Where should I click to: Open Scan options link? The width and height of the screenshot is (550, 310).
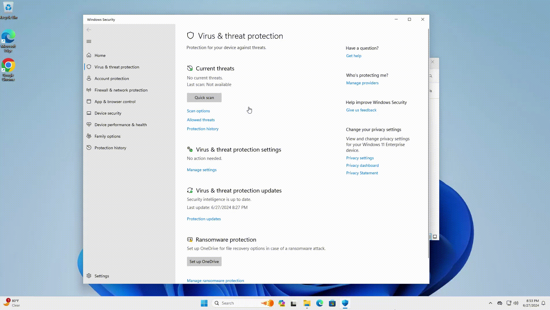click(x=198, y=111)
